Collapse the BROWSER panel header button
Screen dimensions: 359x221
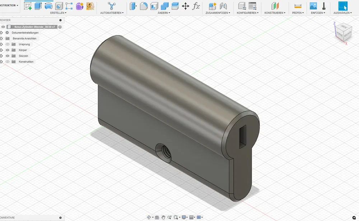point(60,20)
